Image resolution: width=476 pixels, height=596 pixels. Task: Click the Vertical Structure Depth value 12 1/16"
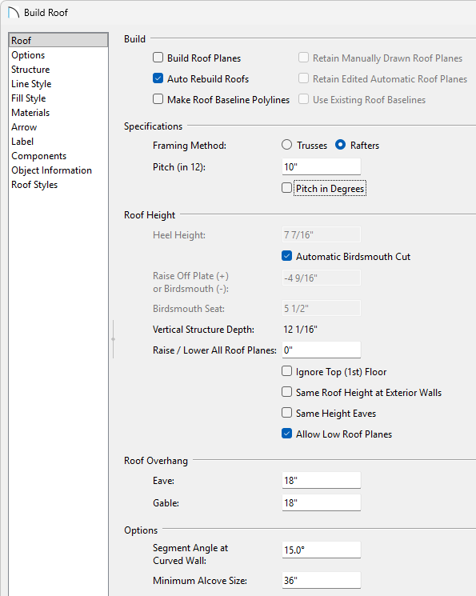pos(300,329)
